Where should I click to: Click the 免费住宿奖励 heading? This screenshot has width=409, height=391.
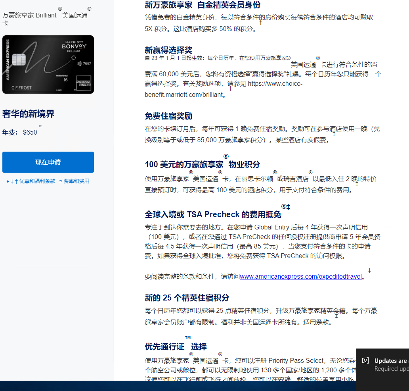(168, 116)
